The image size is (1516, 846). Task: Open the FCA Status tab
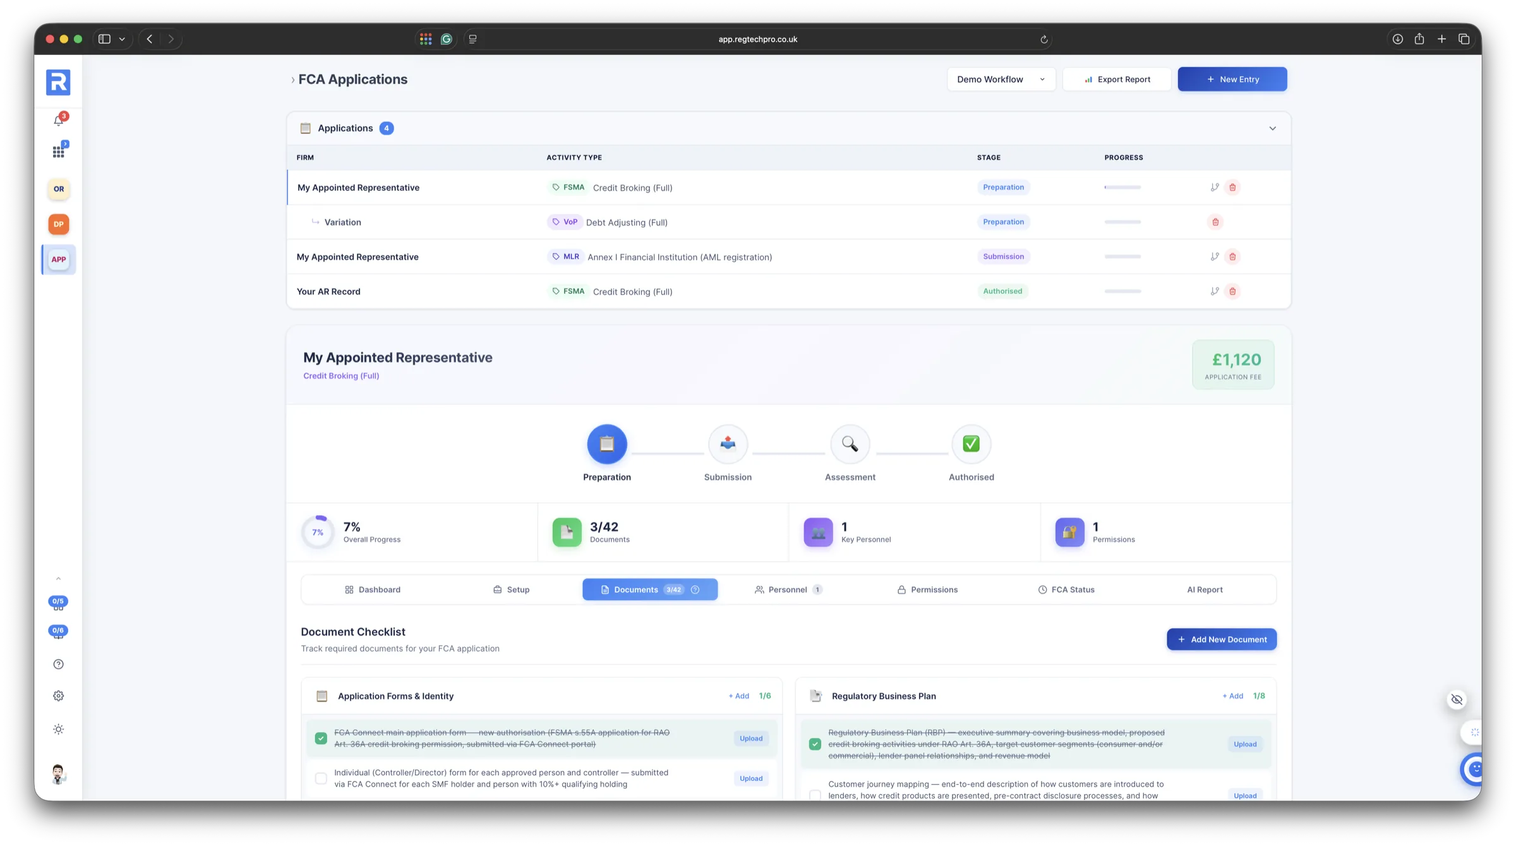click(x=1066, y=589)
